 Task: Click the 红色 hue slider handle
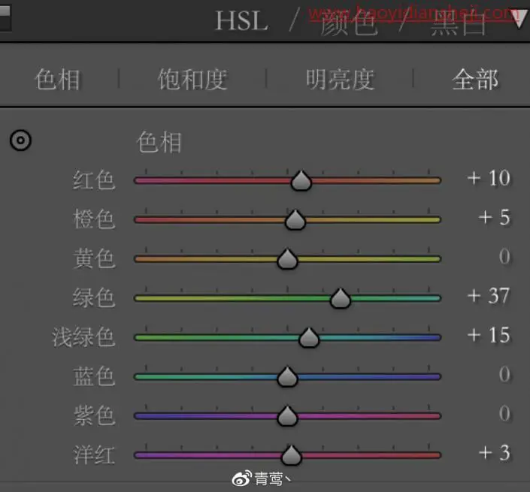301,180
